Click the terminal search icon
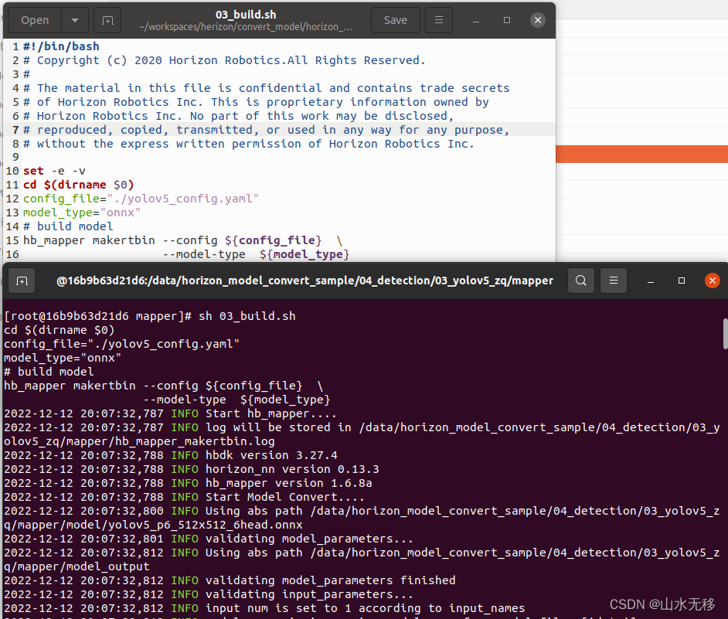This screenshot has width=728, height=619. point(581,281)
